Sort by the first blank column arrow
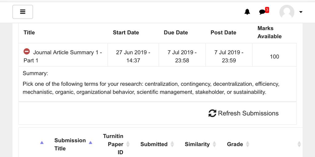This screenshot has width=315, height=157. coord(42,143)
